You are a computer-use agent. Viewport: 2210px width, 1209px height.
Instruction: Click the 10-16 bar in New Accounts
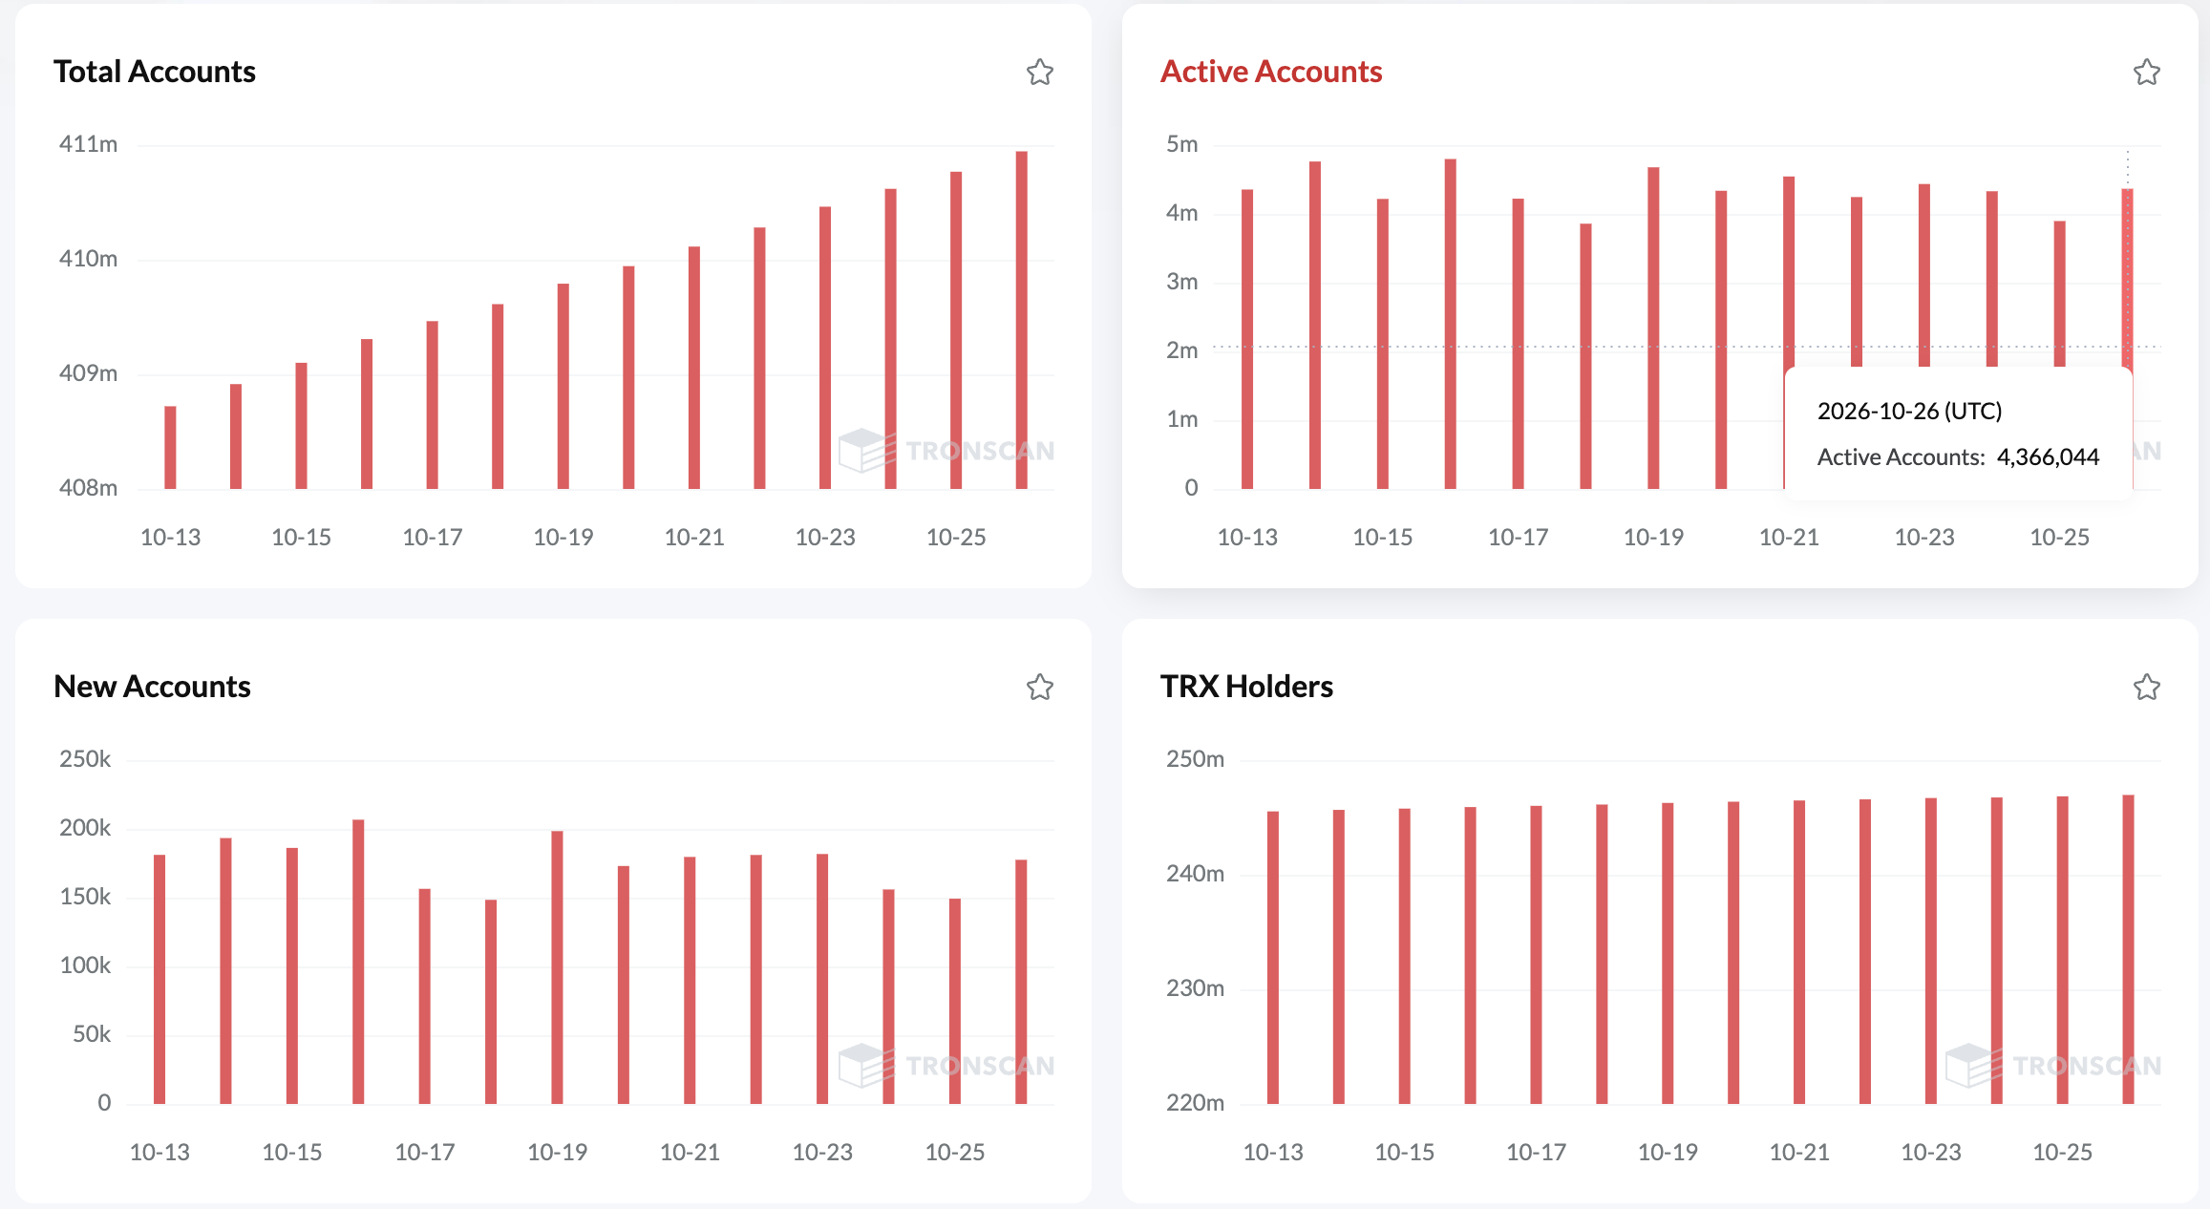click(358, 962)
